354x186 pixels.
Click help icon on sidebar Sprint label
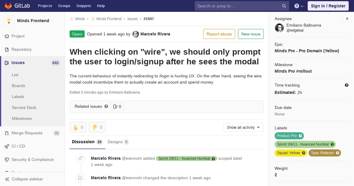332,144
